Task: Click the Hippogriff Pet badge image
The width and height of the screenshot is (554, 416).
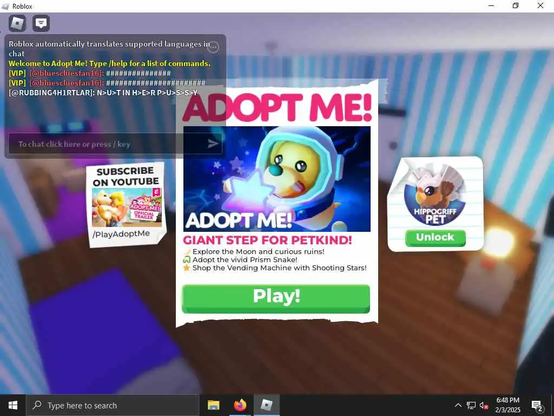Action: tap(435, 195)
